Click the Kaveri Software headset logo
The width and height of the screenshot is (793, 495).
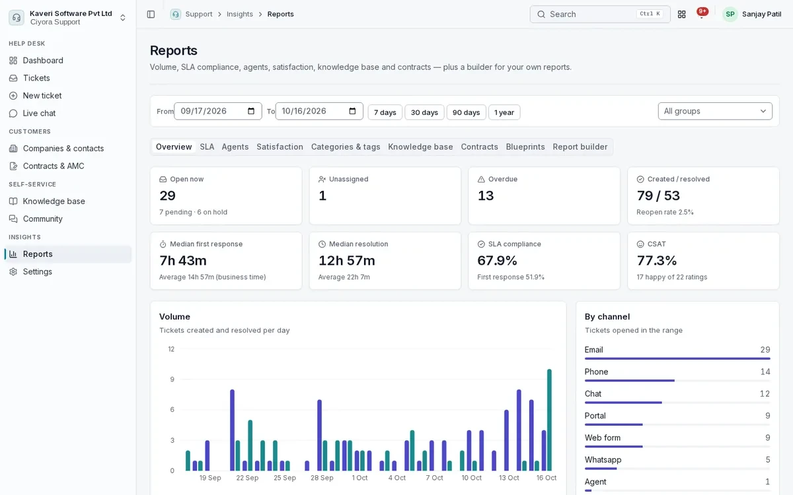[x=17, y=17]
